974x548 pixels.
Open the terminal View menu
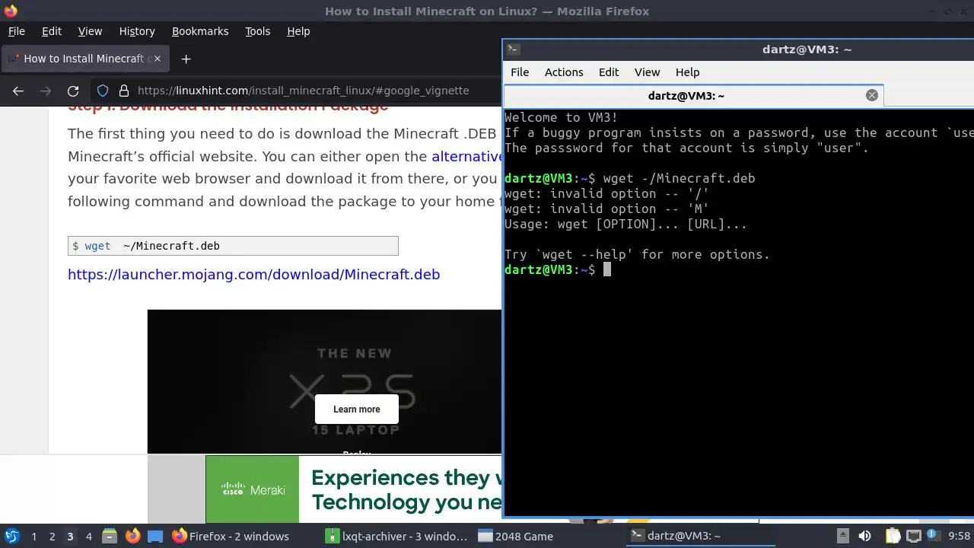tap(647, 72)
